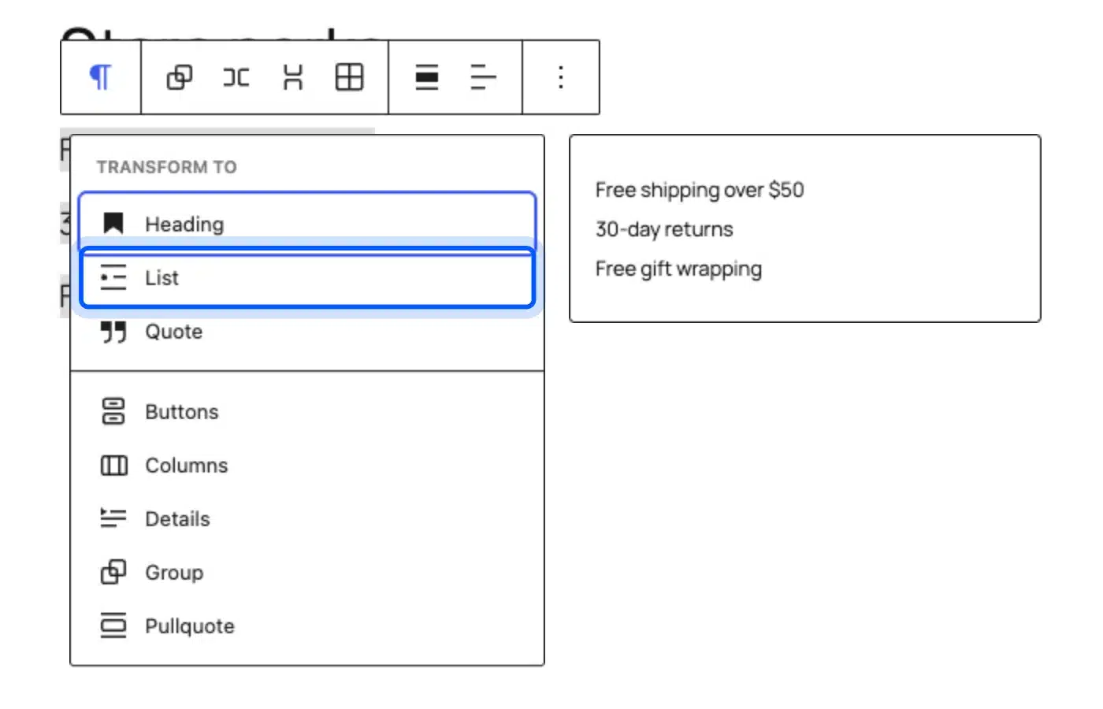The image size is (1103, 709).
Task: Transform block to Pullquote
Action: 307,626
